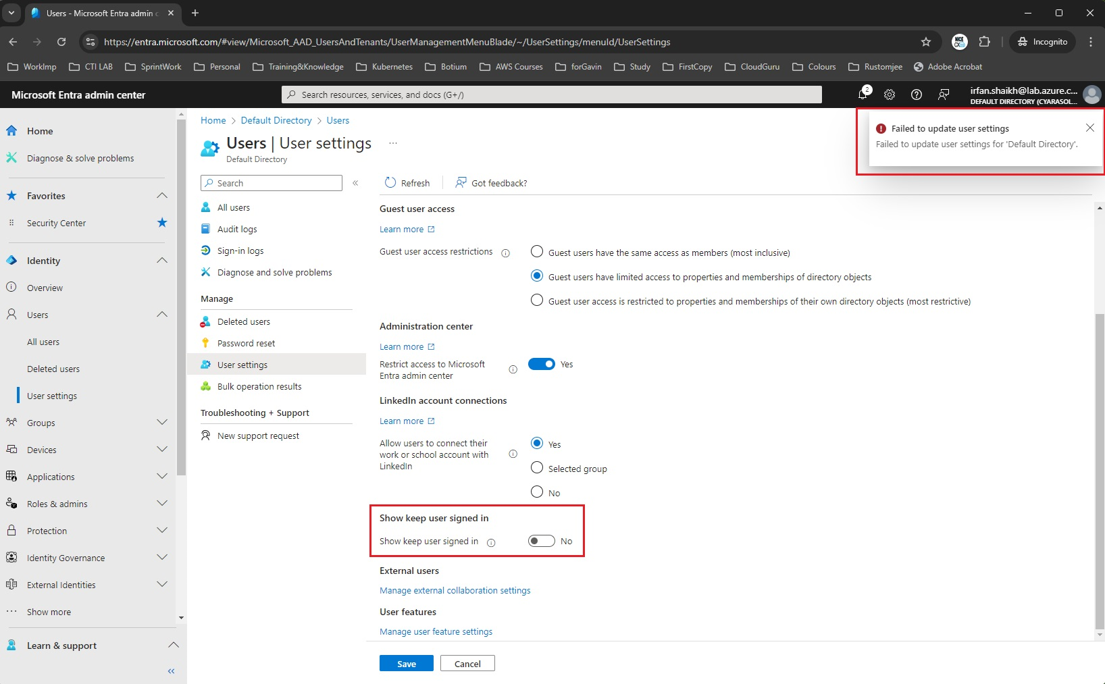Select No for LinkedIn account connections
The width and height of the screenshot is (1105, 684).
(x=537, y=492)
